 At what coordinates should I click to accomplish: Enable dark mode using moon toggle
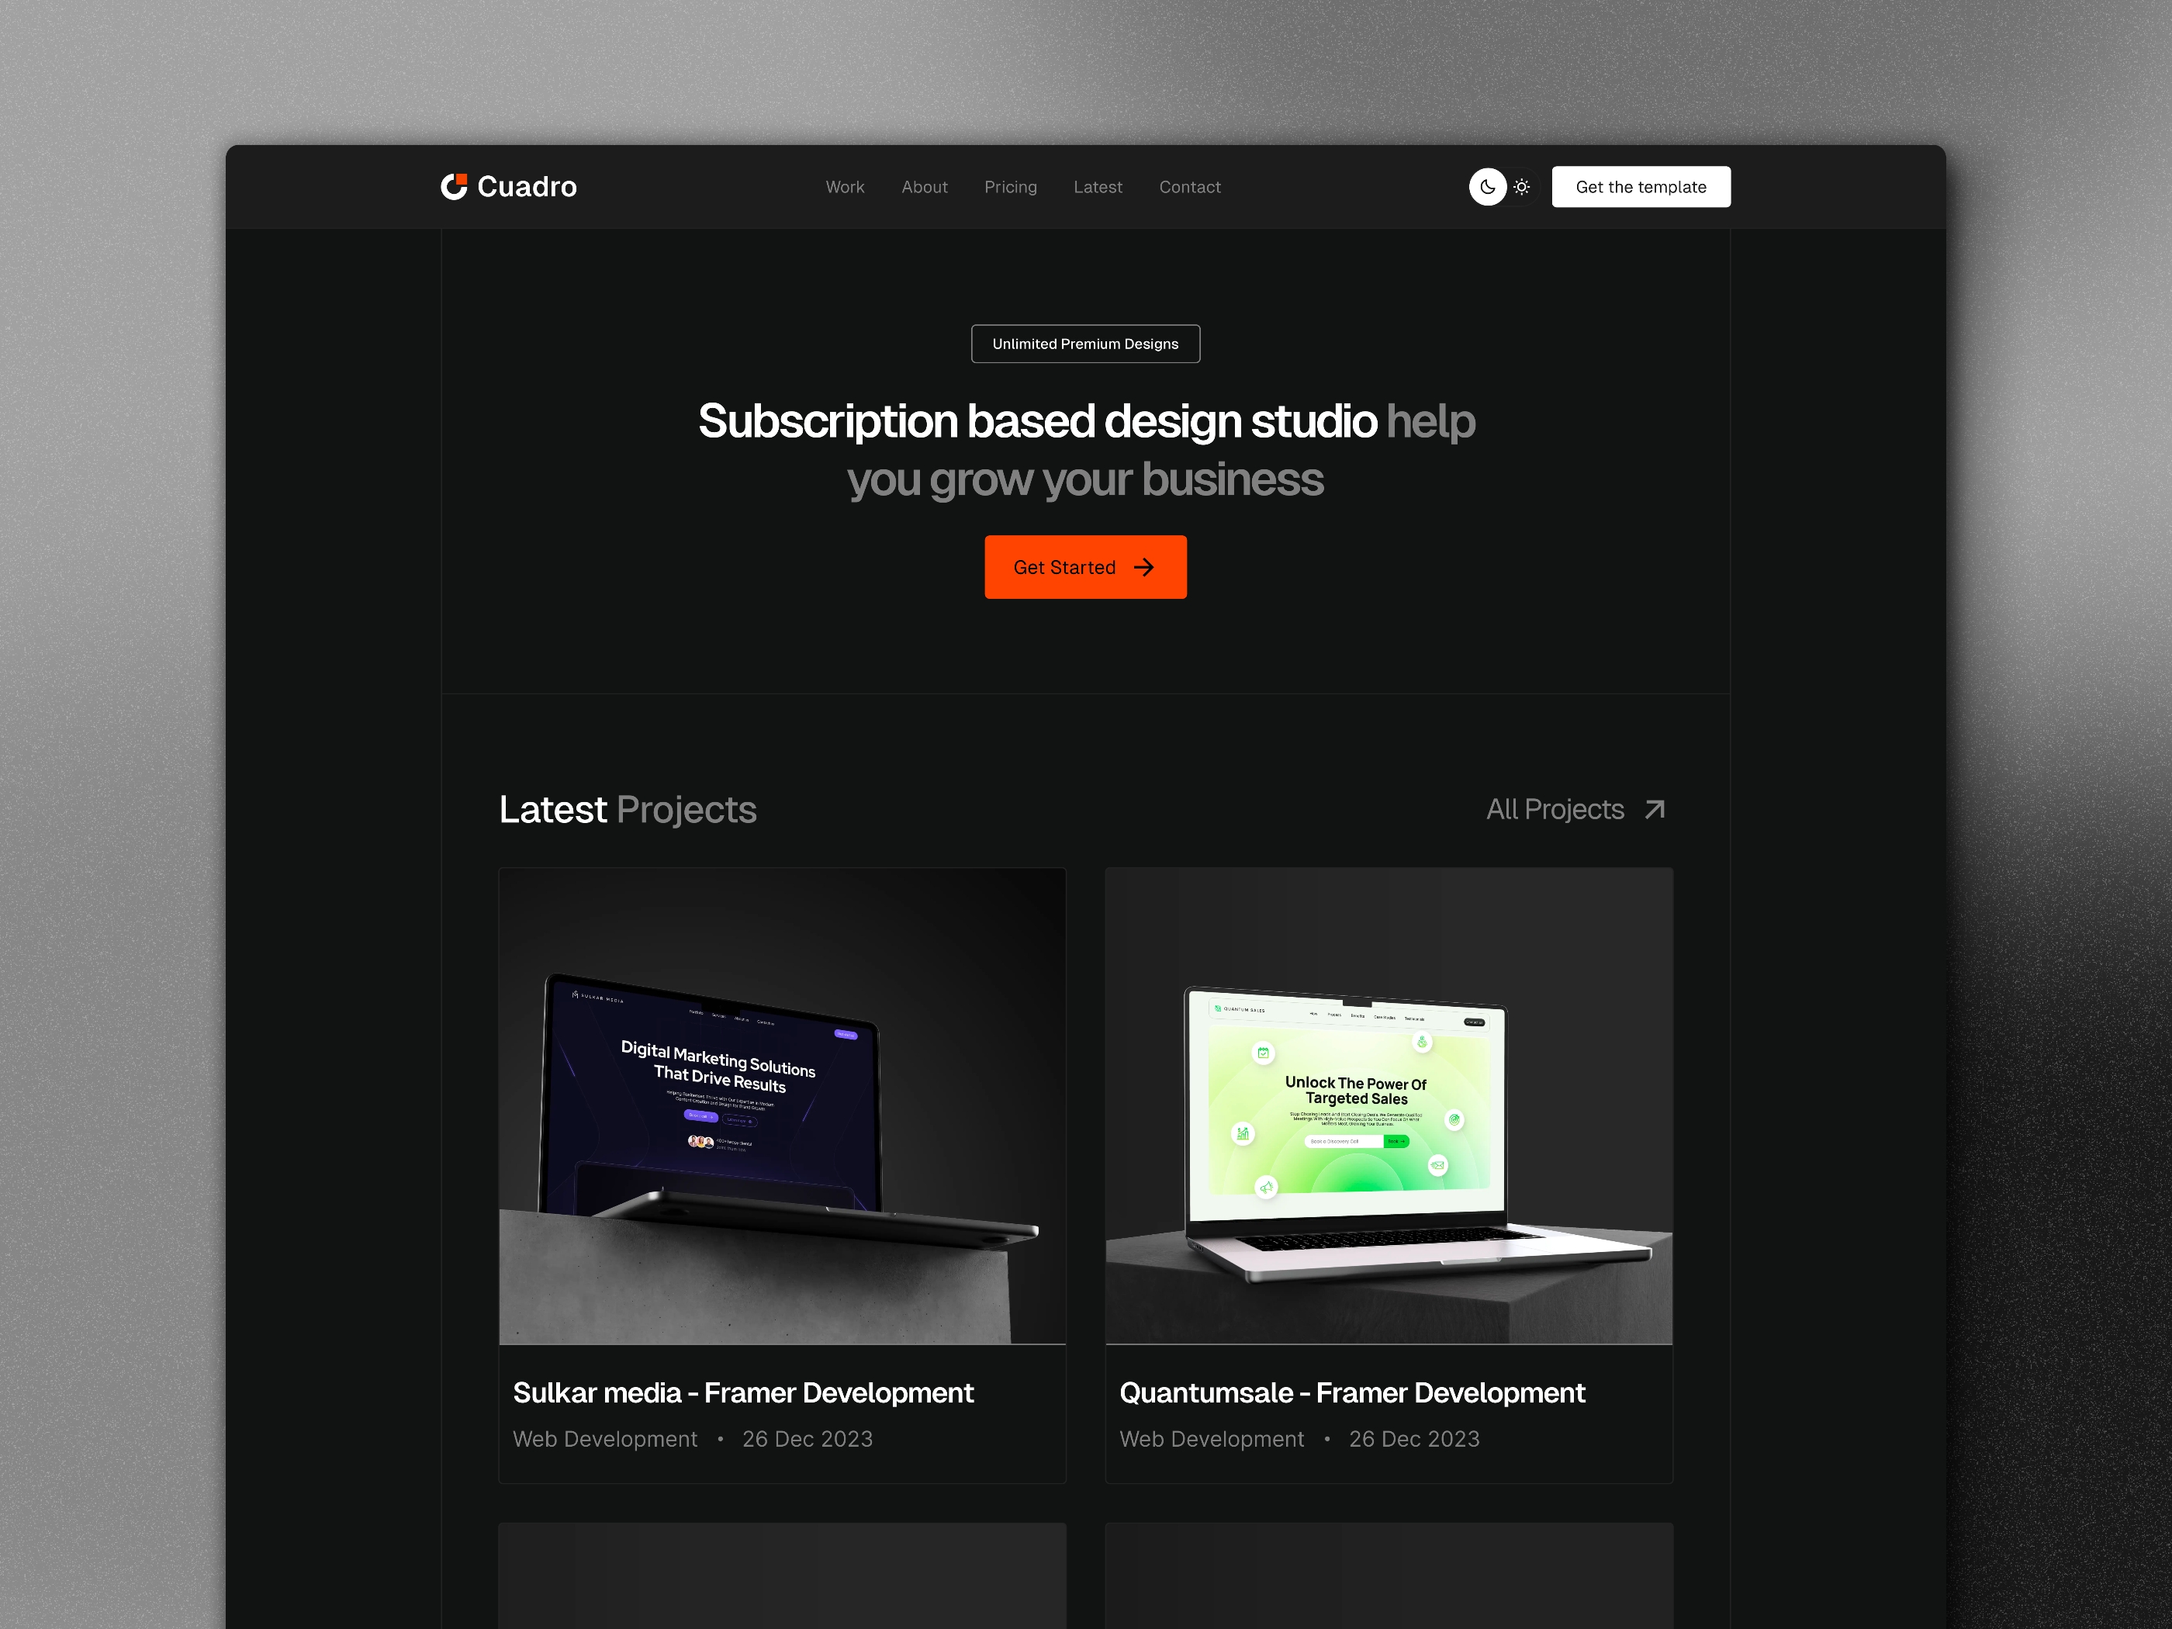(x=1485, y=186)
